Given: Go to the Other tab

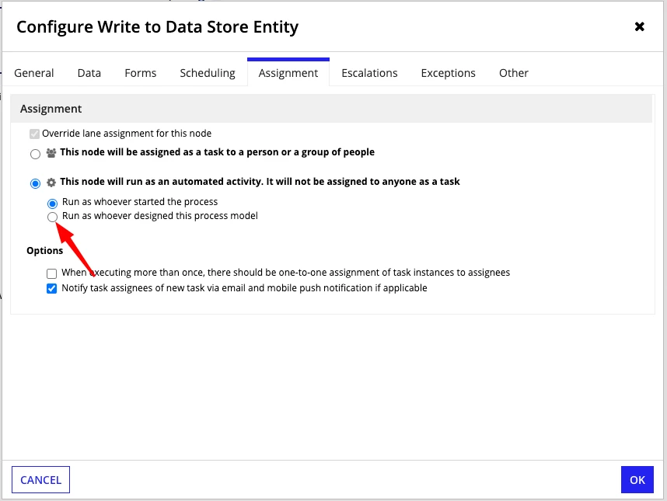Looking at the screenshot, I should 514,73.
